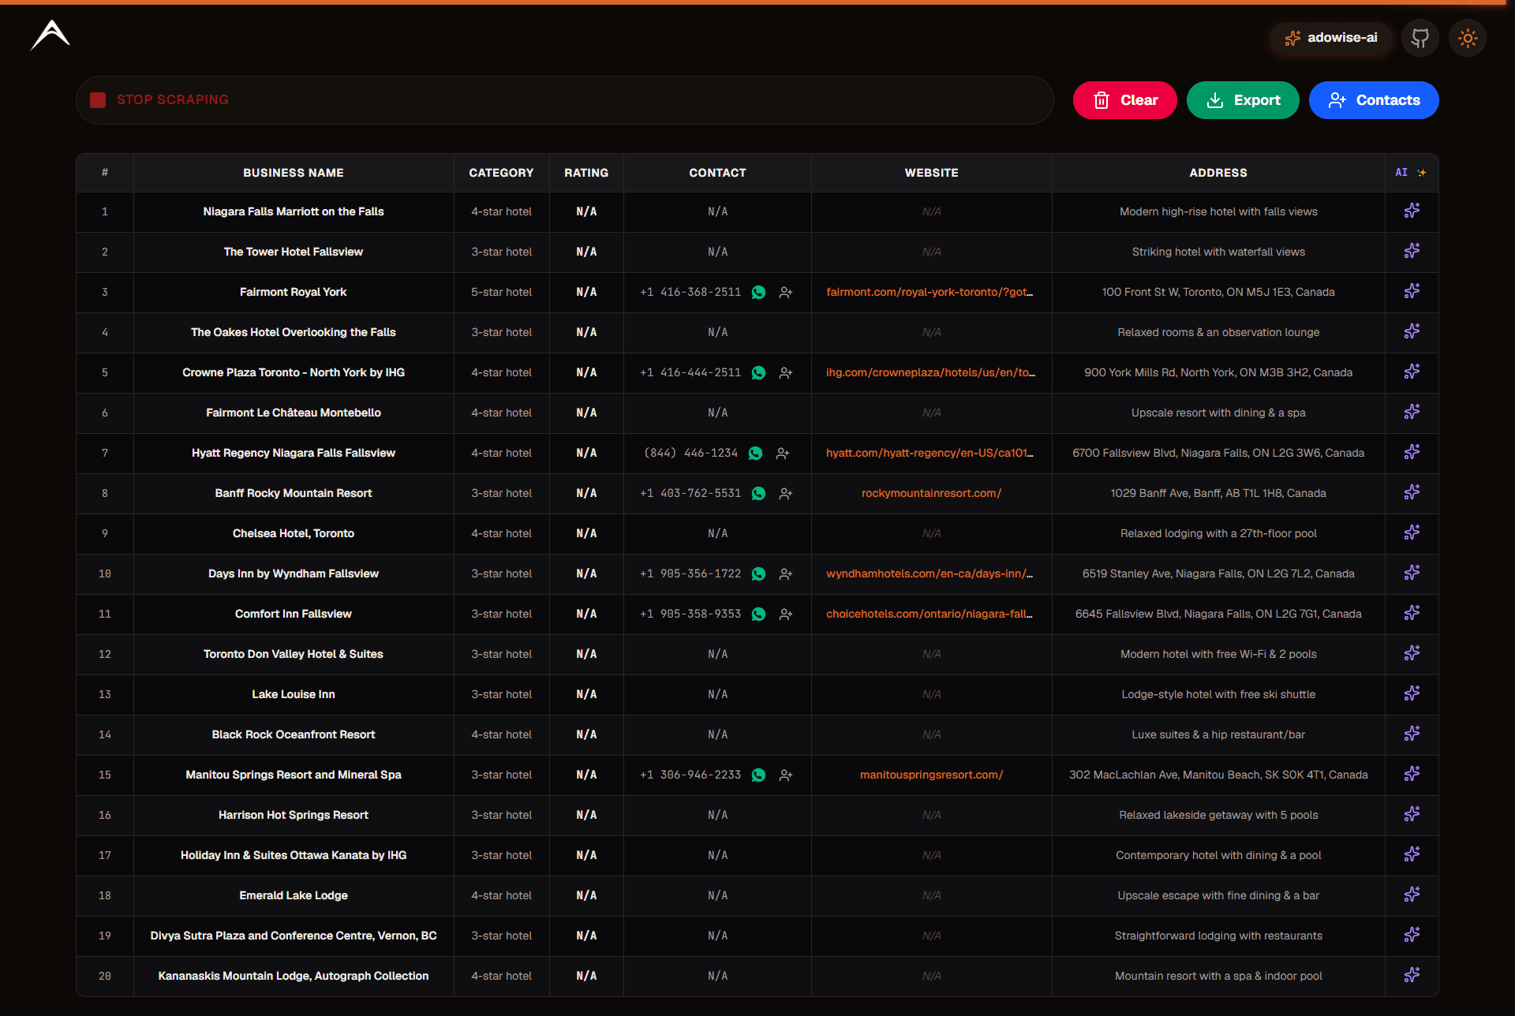Click phone number +1 403-762-5531
1515x1016 pixels.
tap(690, 493)
